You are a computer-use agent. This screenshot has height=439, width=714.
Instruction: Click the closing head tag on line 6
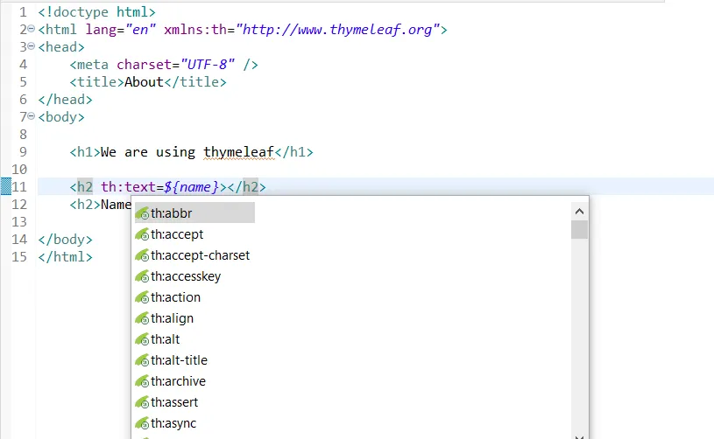(65, 100)
